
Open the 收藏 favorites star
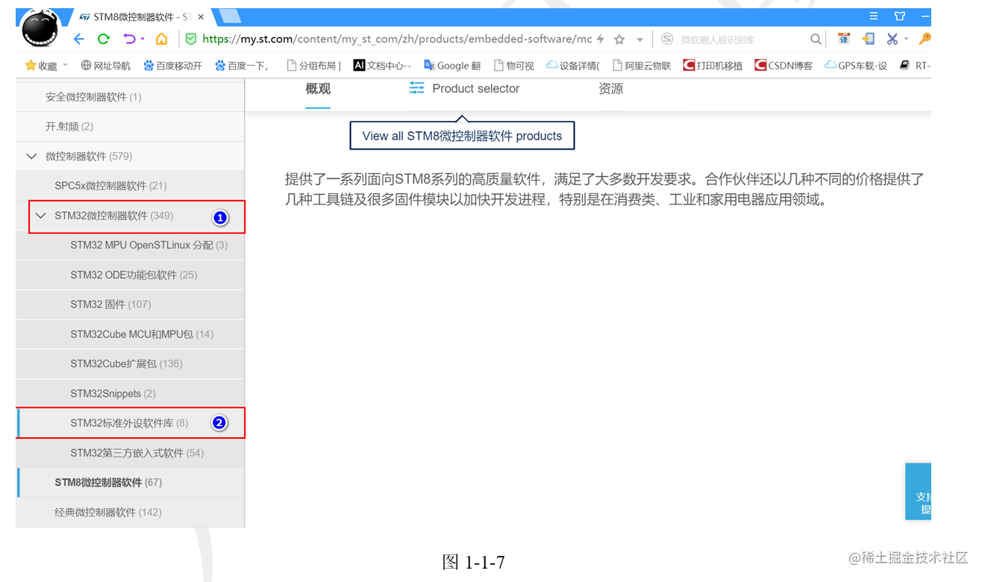(31, 66)
